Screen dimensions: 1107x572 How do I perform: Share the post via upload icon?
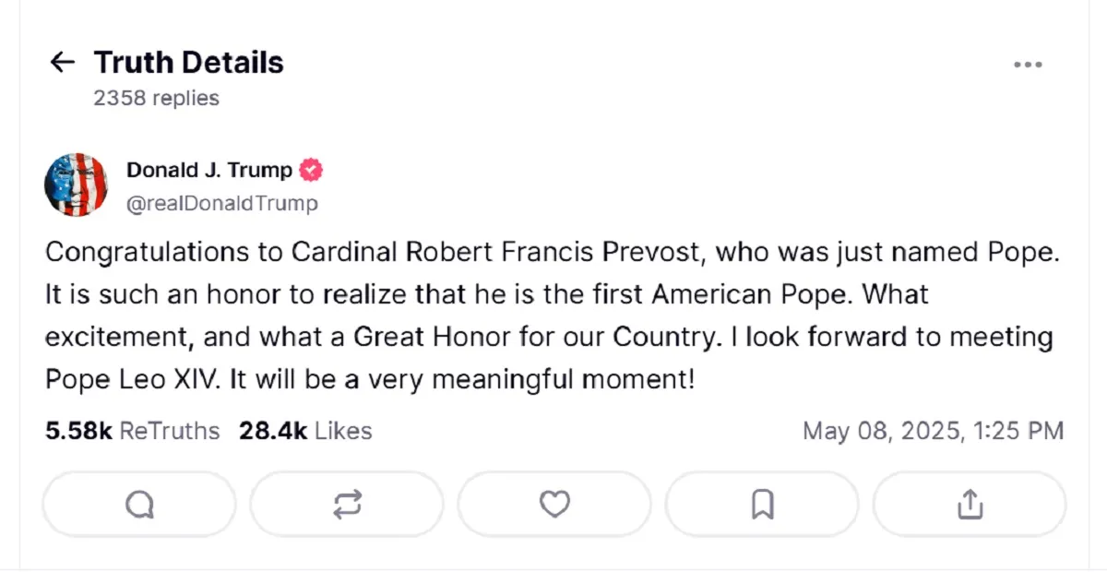[x=969, y=504]
